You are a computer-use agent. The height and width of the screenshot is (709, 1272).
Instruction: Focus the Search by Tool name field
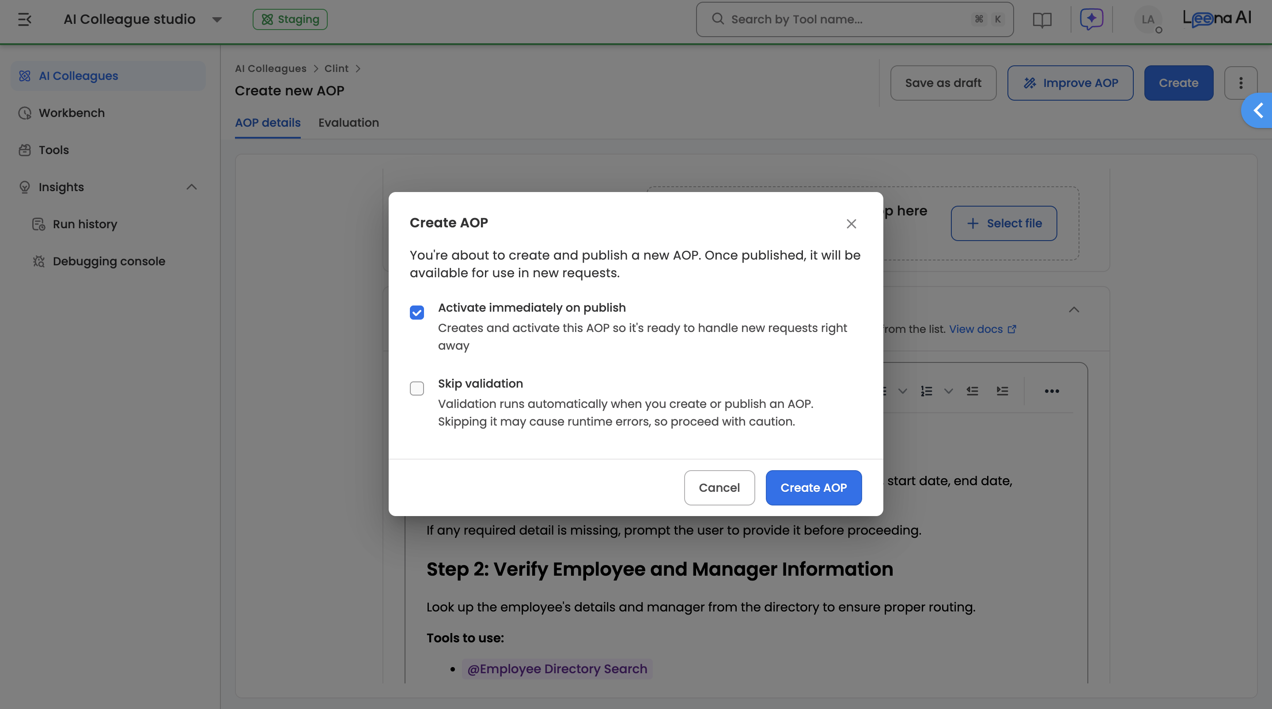coord(854,19)
